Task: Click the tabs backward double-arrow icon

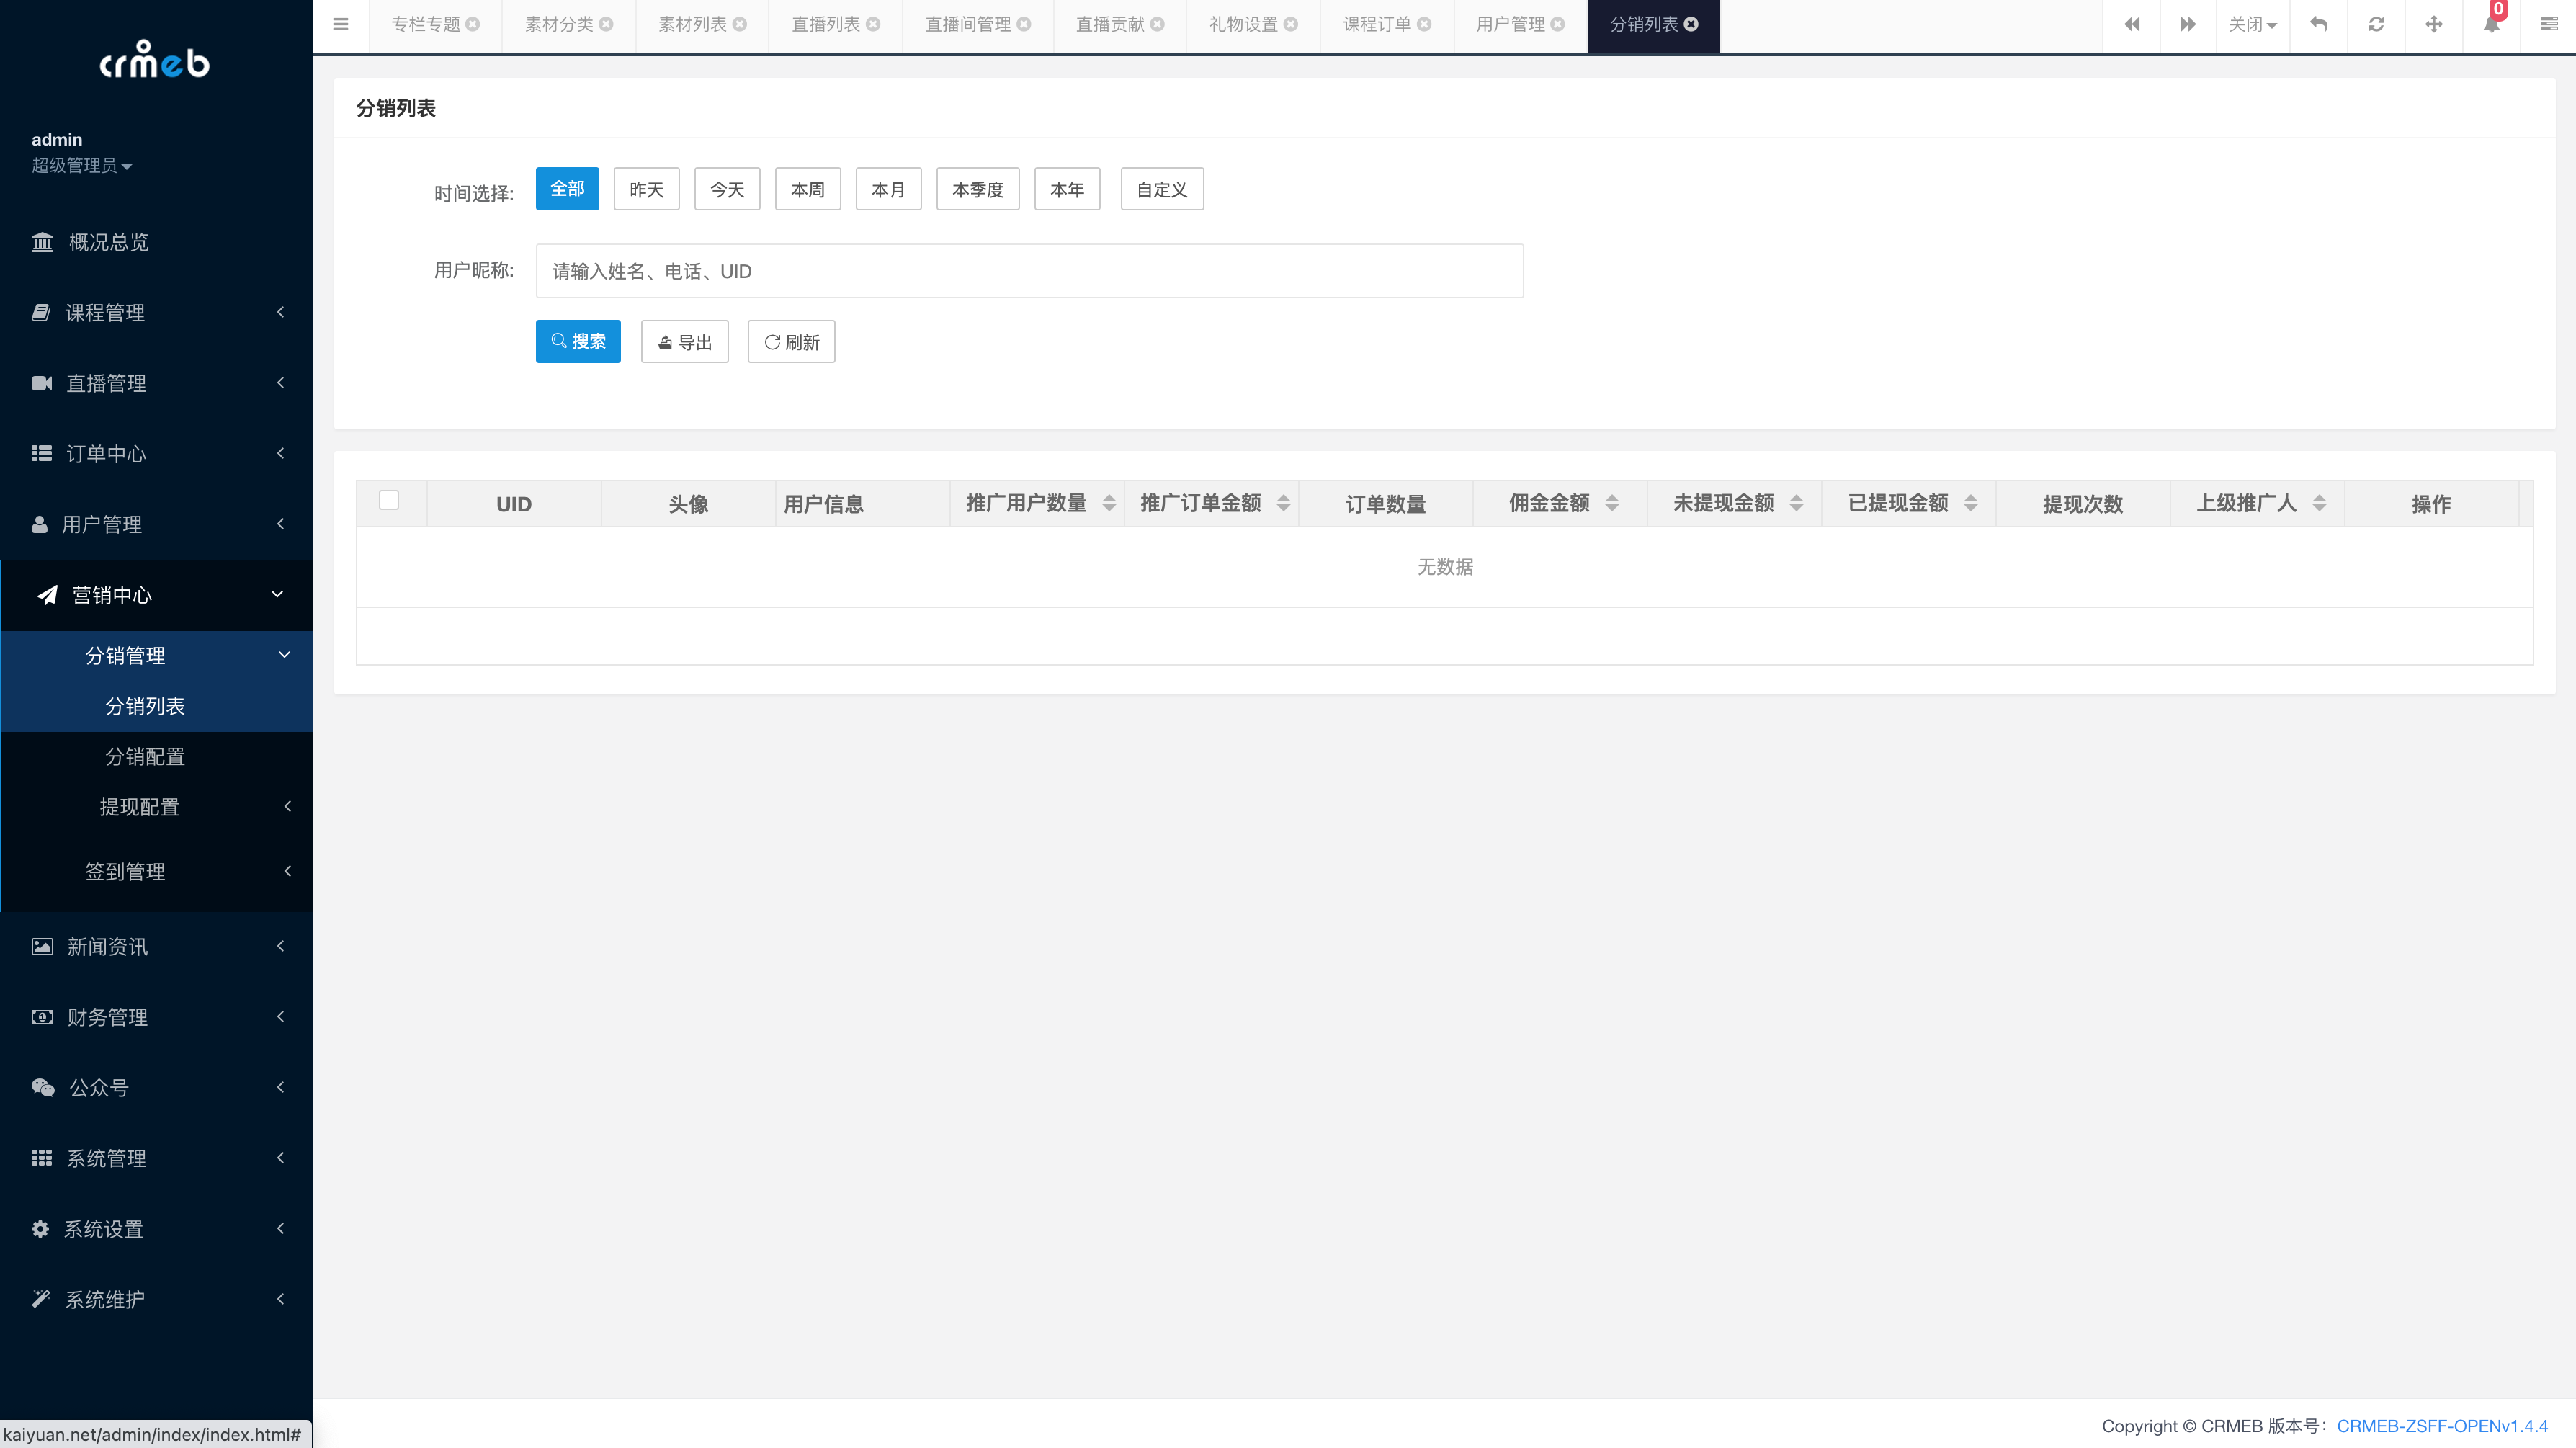Action: pyautogui.click(x=2131, y=25)
